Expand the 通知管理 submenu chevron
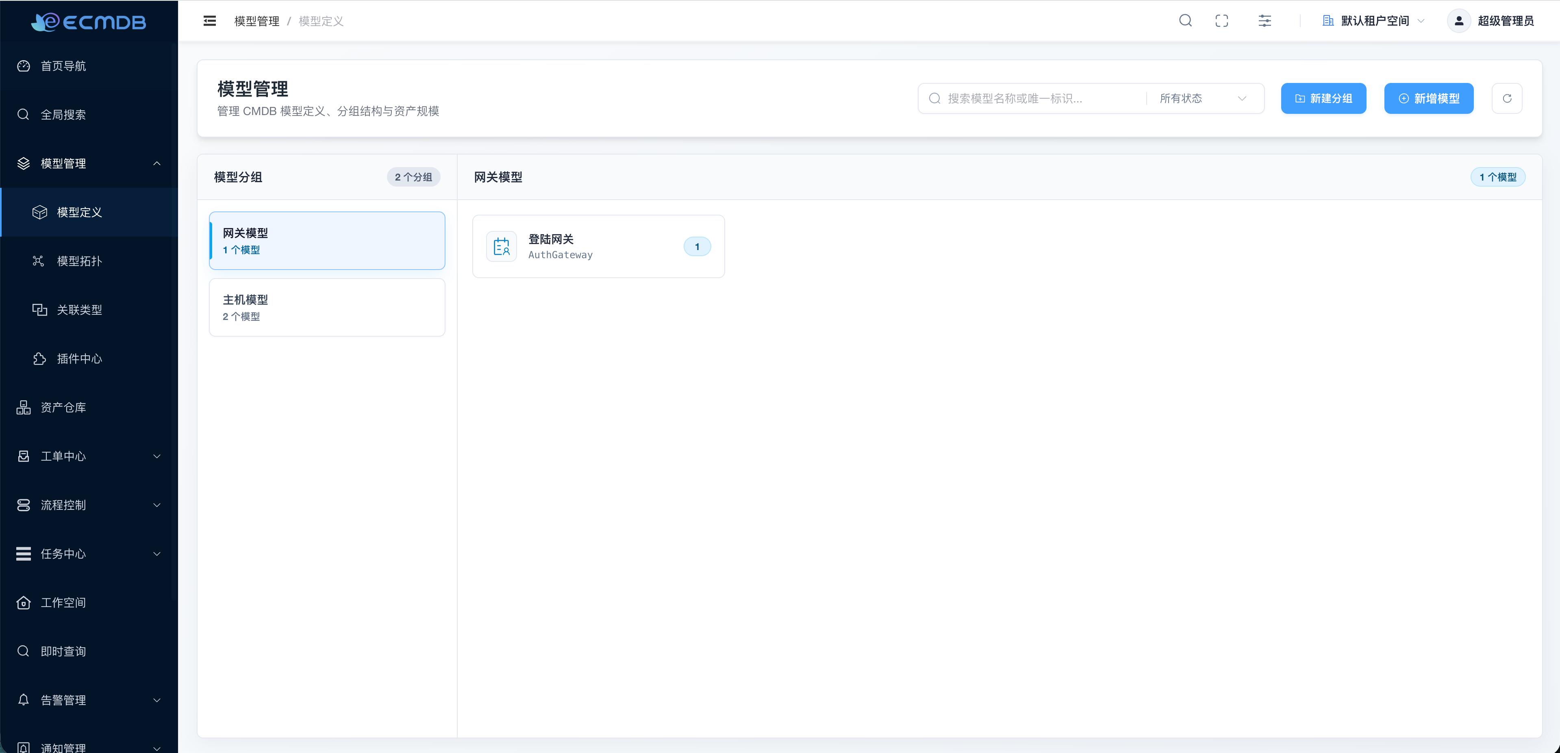The width and height of the screenshot is (1560, 753). [157, 748]
